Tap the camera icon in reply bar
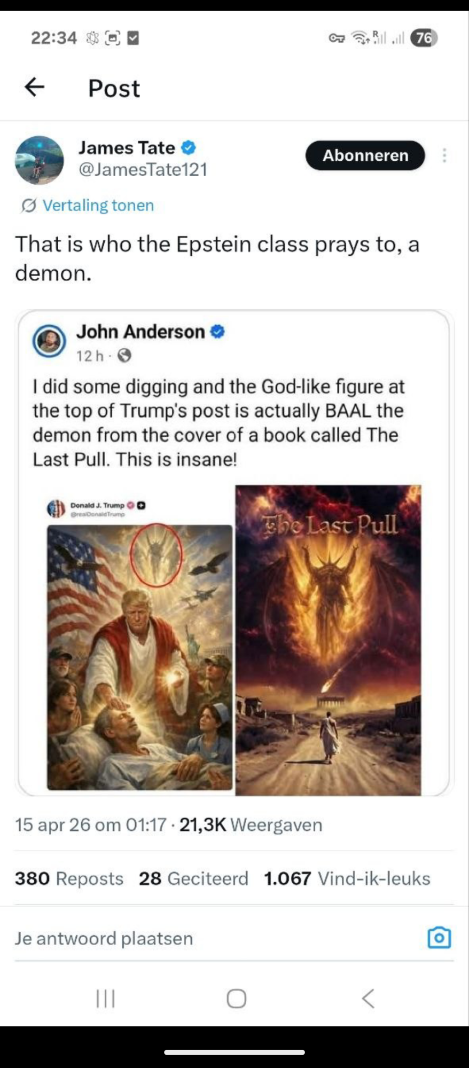Screen dimensions: 469x1068 [439, 938]
